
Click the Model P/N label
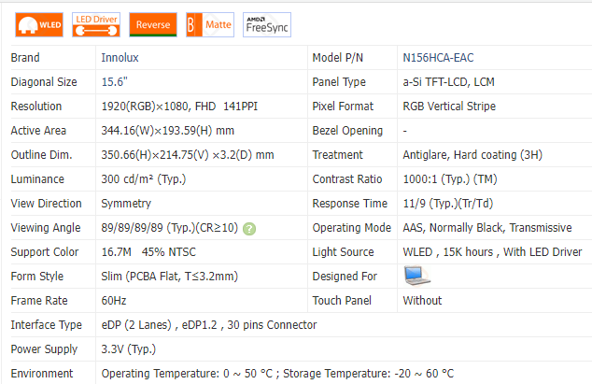tap(337, 58)
